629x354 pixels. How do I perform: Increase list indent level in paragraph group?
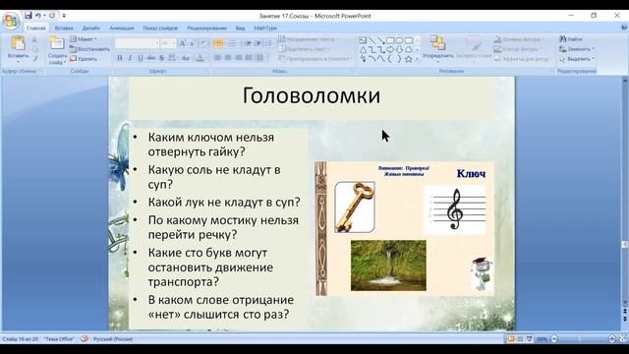(x=257, y=43)
